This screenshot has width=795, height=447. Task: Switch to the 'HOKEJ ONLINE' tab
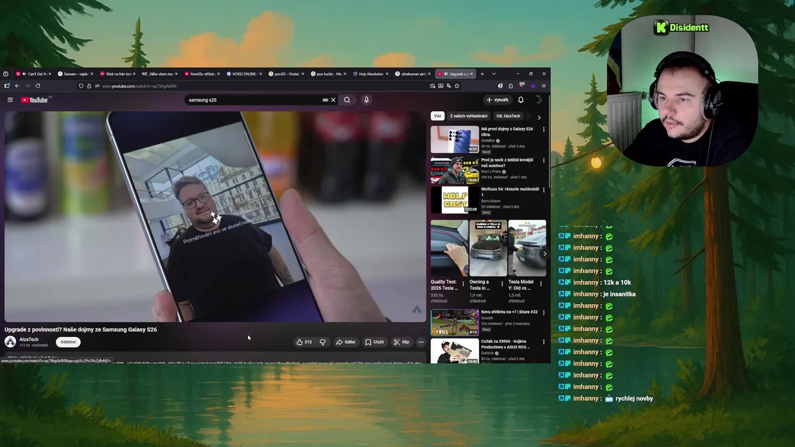[244, 74]
